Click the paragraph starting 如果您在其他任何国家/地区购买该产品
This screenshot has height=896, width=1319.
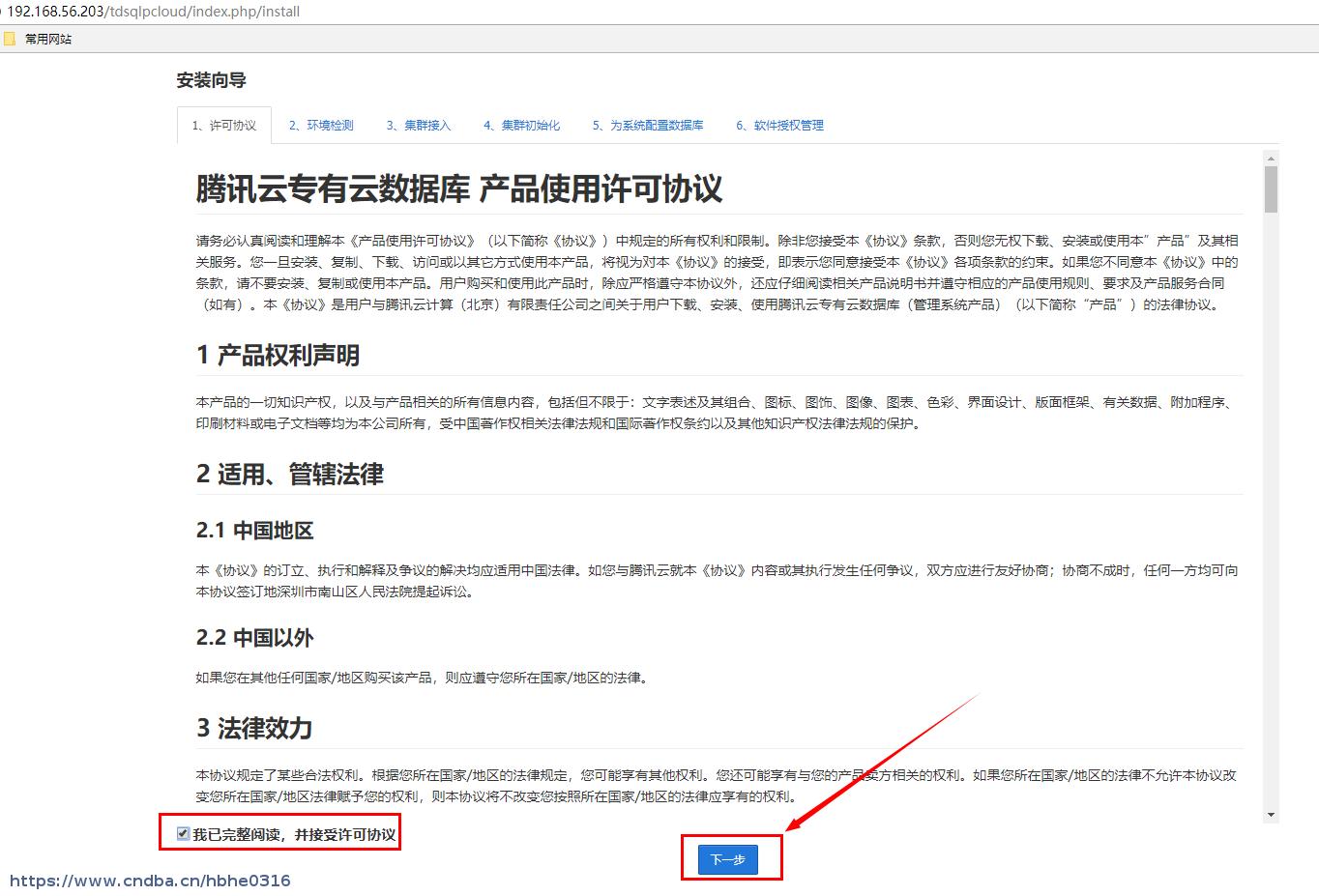pos(422,678)
